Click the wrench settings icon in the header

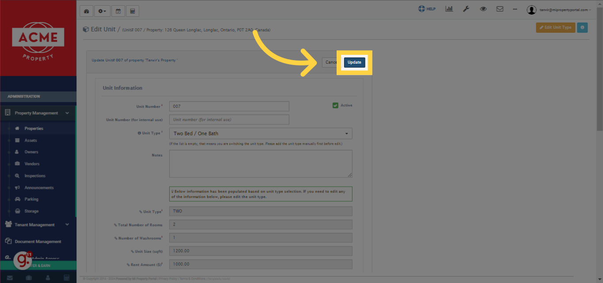click(466, 8)
